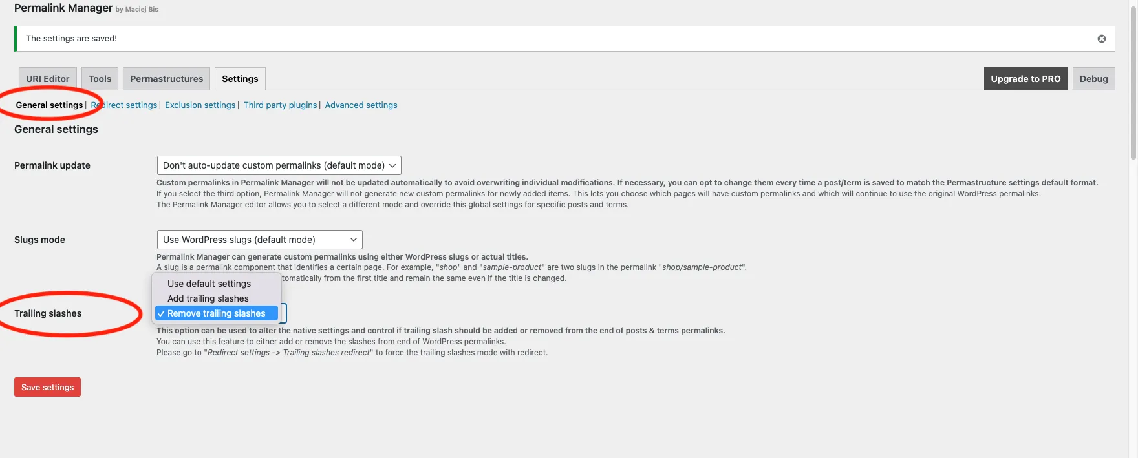The image size is (1138, 458).
Task: Go to the Permastructures tab
Action: coord(166,79)
